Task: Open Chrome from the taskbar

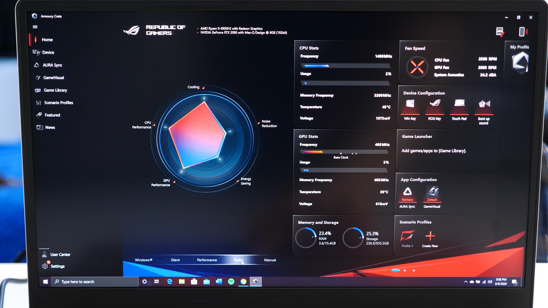Action: [x=243, y=282]
